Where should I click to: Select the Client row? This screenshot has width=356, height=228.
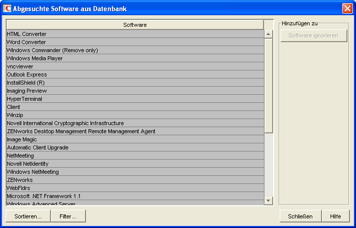135,107
